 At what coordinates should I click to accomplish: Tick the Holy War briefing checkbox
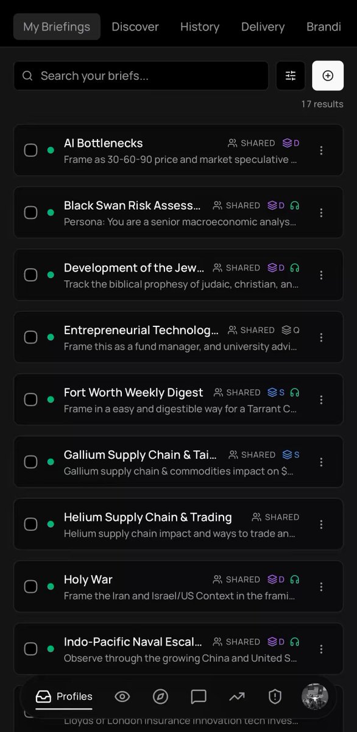[30, 587]
